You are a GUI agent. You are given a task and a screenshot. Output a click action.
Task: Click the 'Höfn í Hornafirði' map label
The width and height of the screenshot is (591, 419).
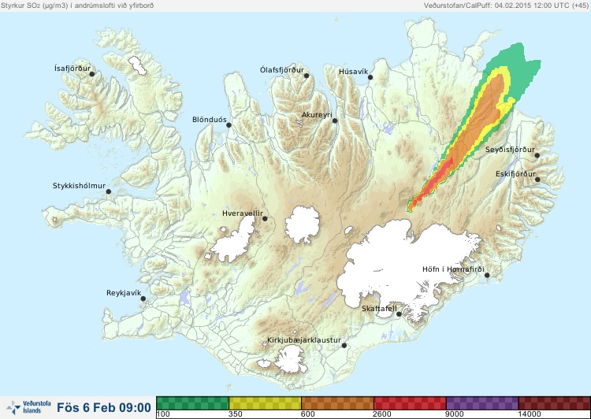[453, 269]
